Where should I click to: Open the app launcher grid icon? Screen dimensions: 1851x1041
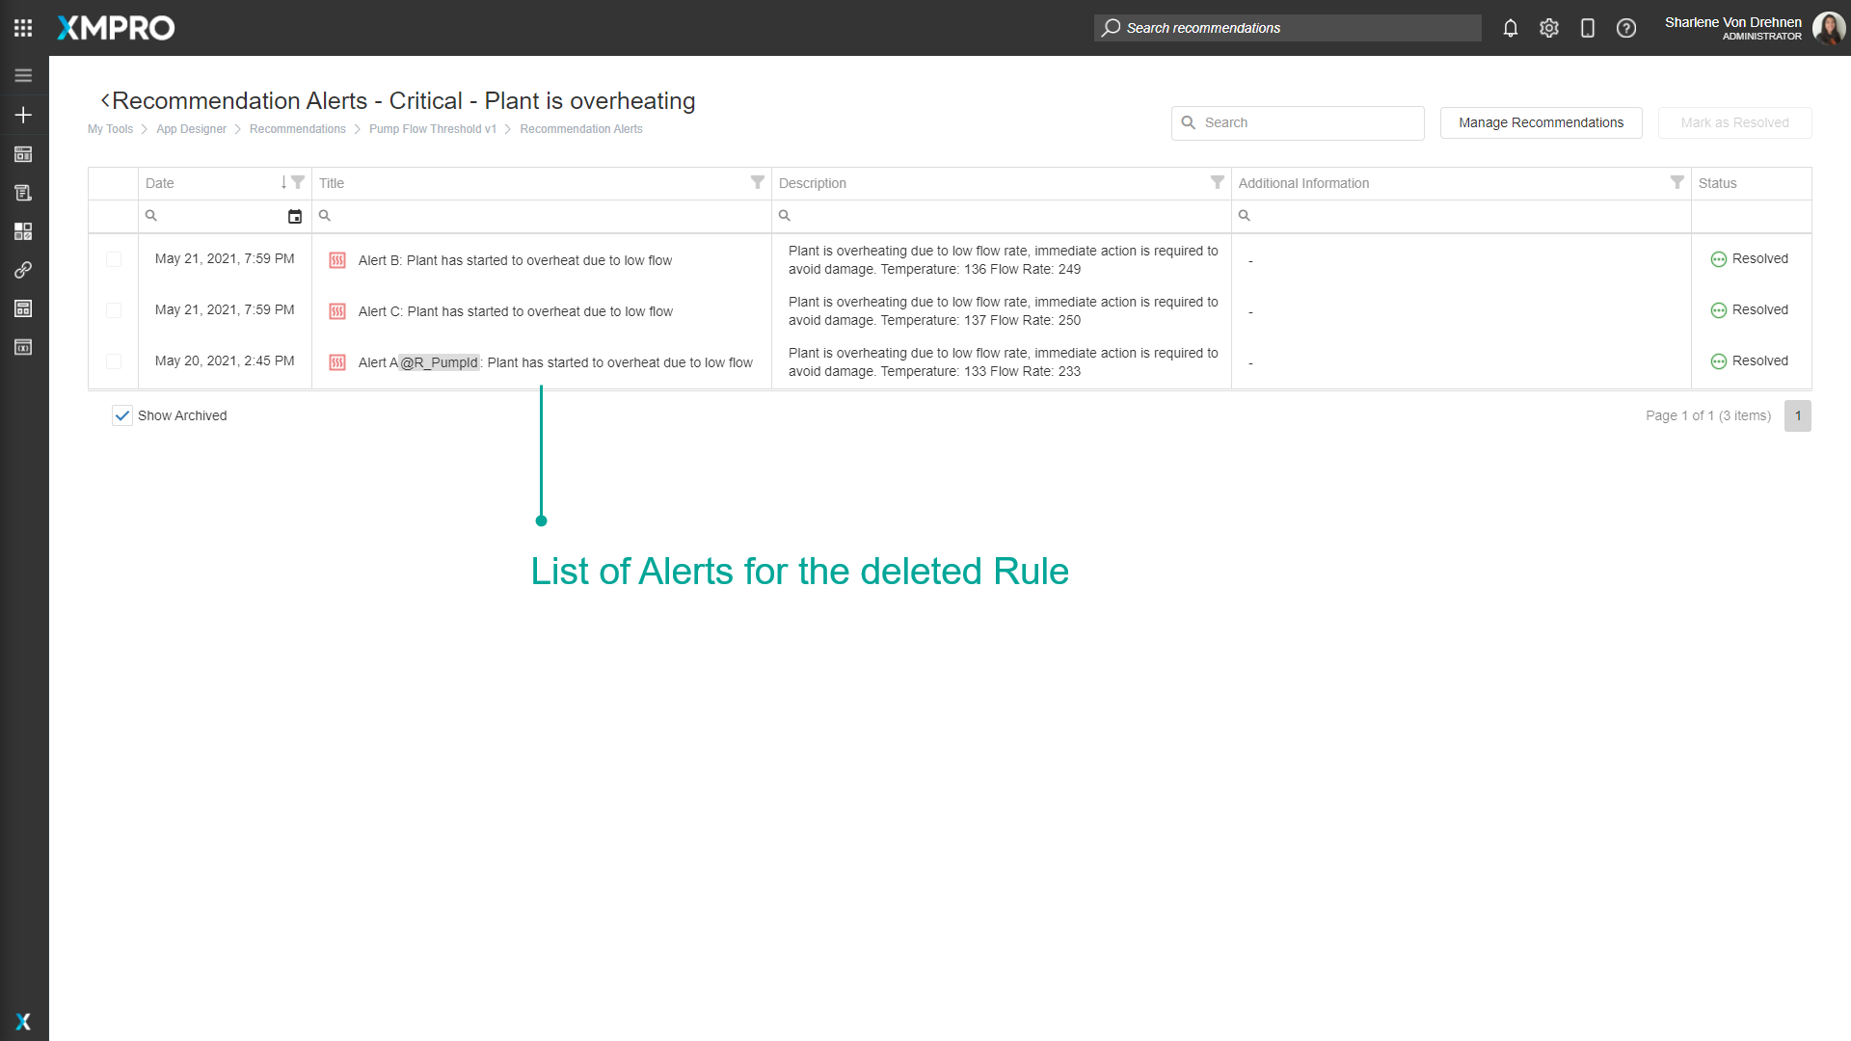coord(23,28)
